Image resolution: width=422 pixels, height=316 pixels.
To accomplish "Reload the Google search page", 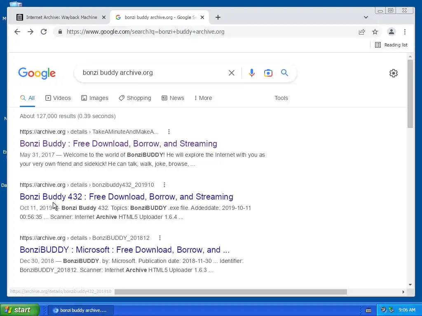I will 44,32.
